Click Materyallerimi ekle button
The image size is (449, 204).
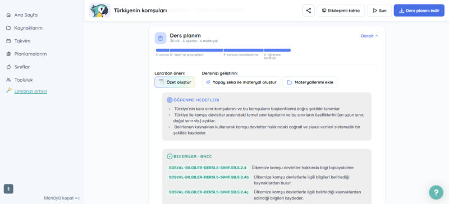[x=310, y=82]
